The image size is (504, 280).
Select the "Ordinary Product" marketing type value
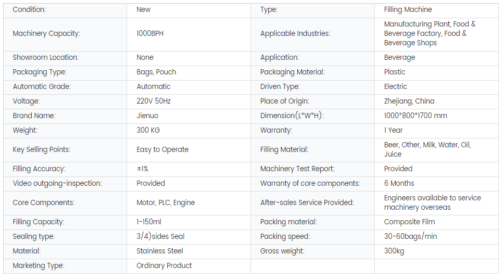point(164,265)
